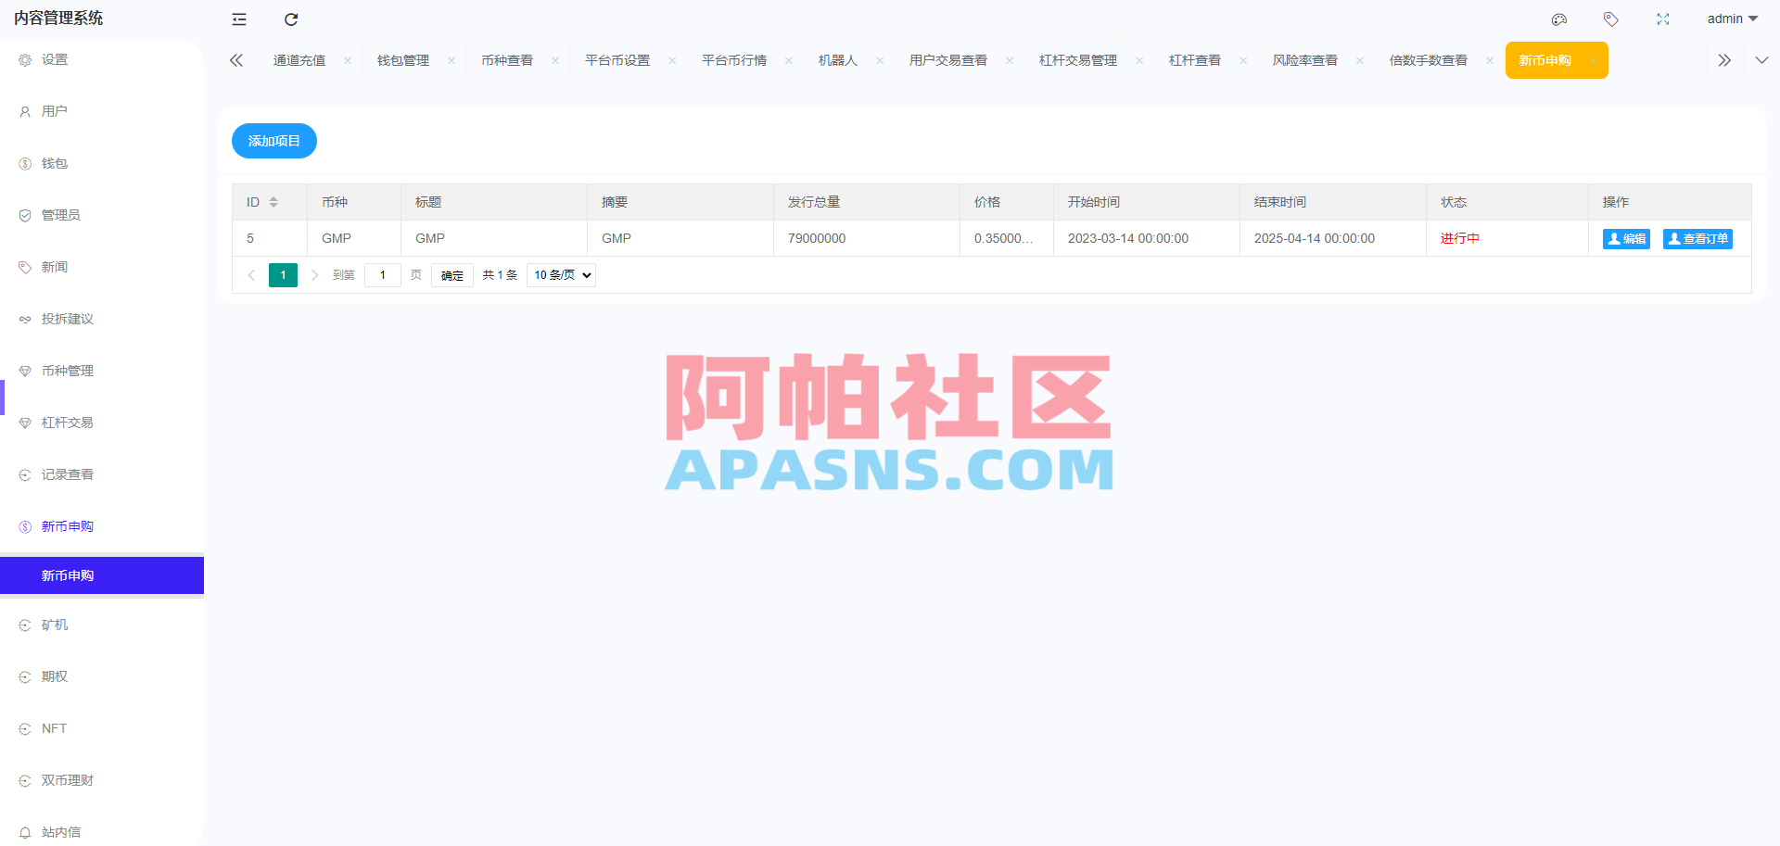This screenshot has width=1780, height=846.
Task: Open the 10条/页 page-size dropdown
Action: coord(560,274)
